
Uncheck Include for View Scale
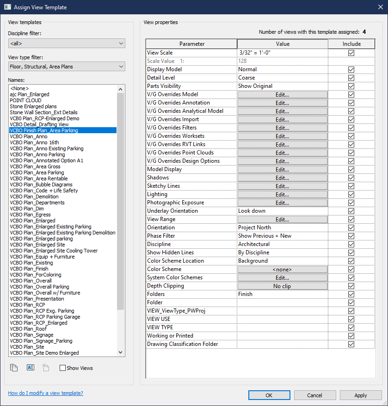351,52
